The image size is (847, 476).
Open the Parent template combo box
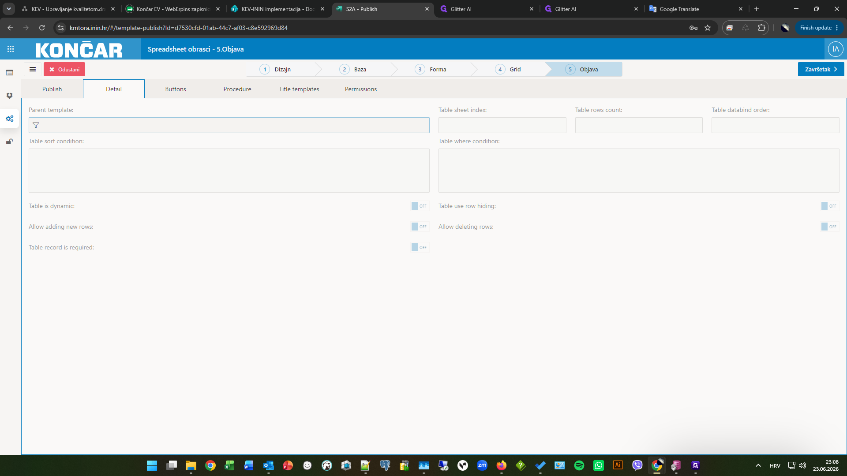(229, 125)
